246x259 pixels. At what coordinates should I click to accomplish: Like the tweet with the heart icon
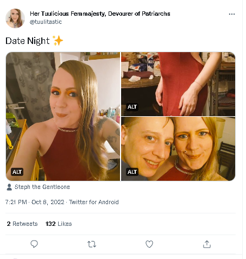(x=149, y=244)
